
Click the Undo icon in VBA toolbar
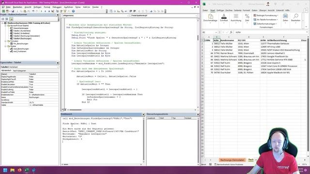(x=33, y=11)
